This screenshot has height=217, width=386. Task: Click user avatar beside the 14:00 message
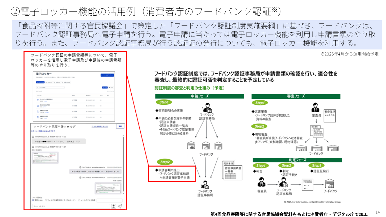coord(33,137)
